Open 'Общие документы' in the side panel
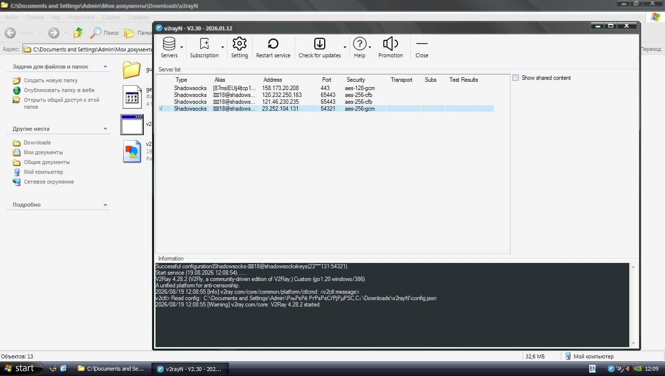Image resolution: width=665 pixels, height=376 pixels. coord(47,162)
